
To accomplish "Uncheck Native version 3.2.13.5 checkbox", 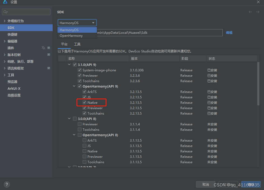I will coord(84,102).
